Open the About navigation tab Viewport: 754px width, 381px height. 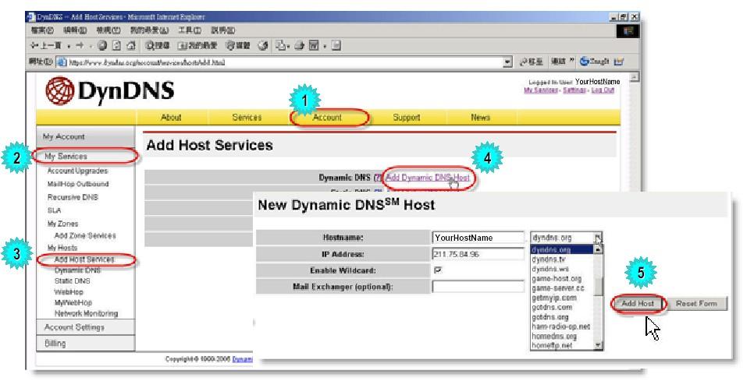171,118
